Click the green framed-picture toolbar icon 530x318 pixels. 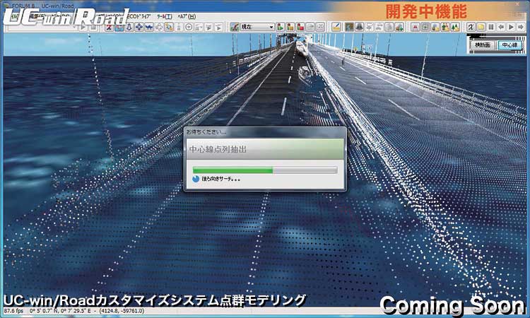point(425,27)
